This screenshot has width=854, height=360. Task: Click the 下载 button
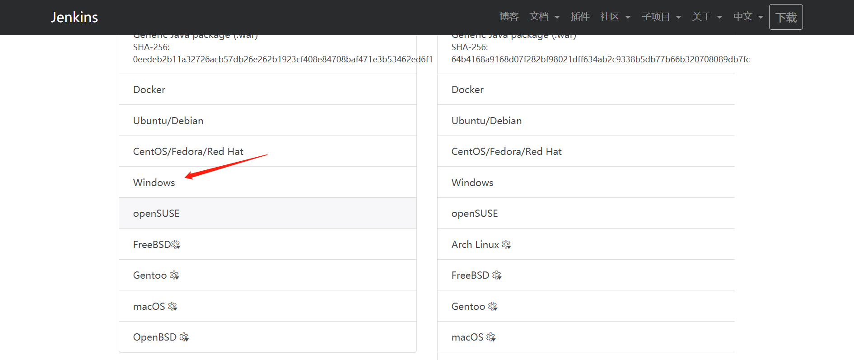click(x=786, y=17)
